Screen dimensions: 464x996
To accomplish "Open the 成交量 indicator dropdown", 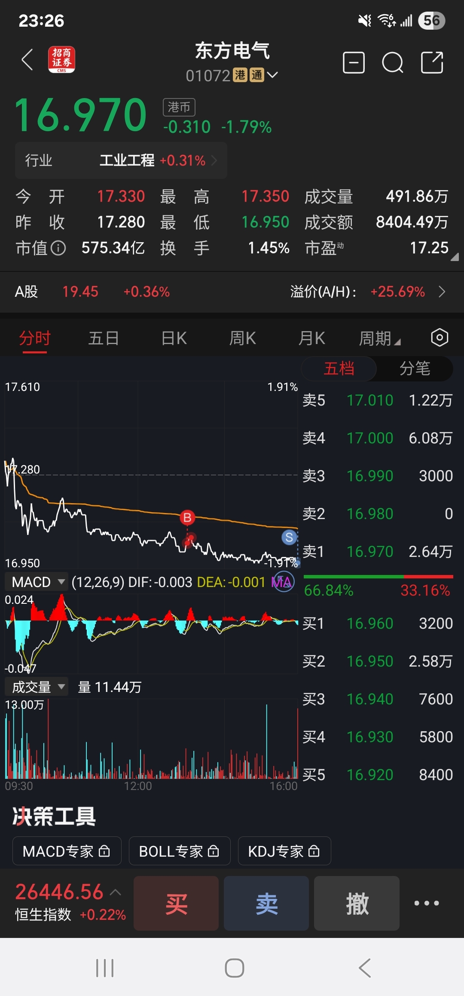I will point(36,687).
